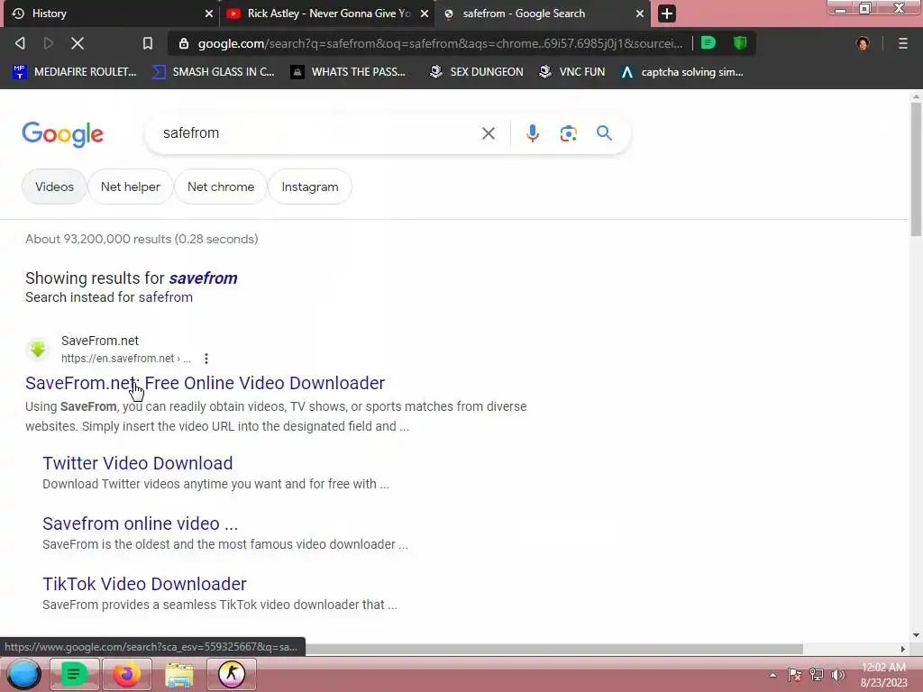923x692 pixels.
Task: Go back with the browser back arrow
Action: (x=20, y=43)
